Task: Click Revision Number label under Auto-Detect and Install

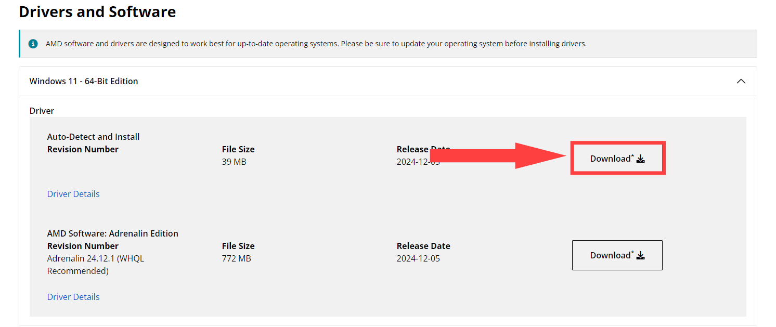Action: click(x=83, y=149)
